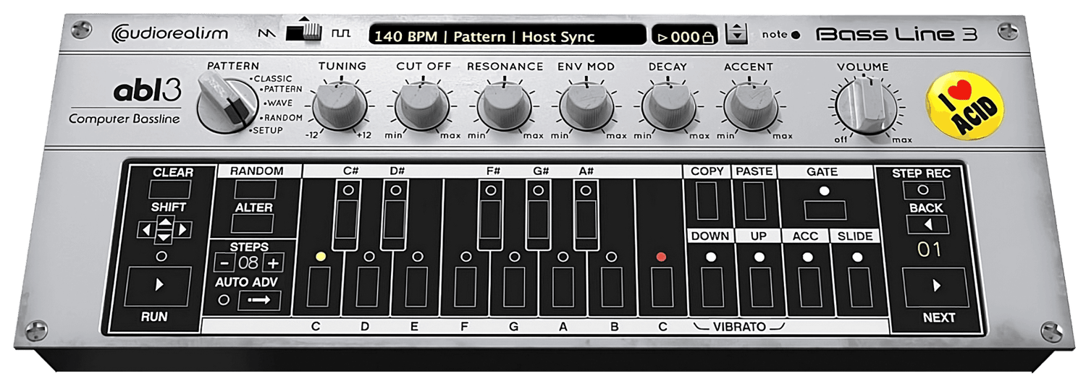Screen dimensions: 1086x384
Task: Shift pattern right with right arrow
Action: click(x=184, y=230)
